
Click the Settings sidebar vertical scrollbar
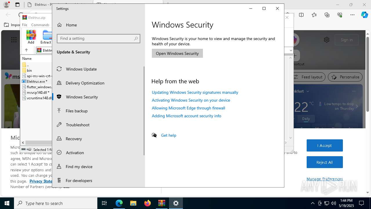pos(144,110)
